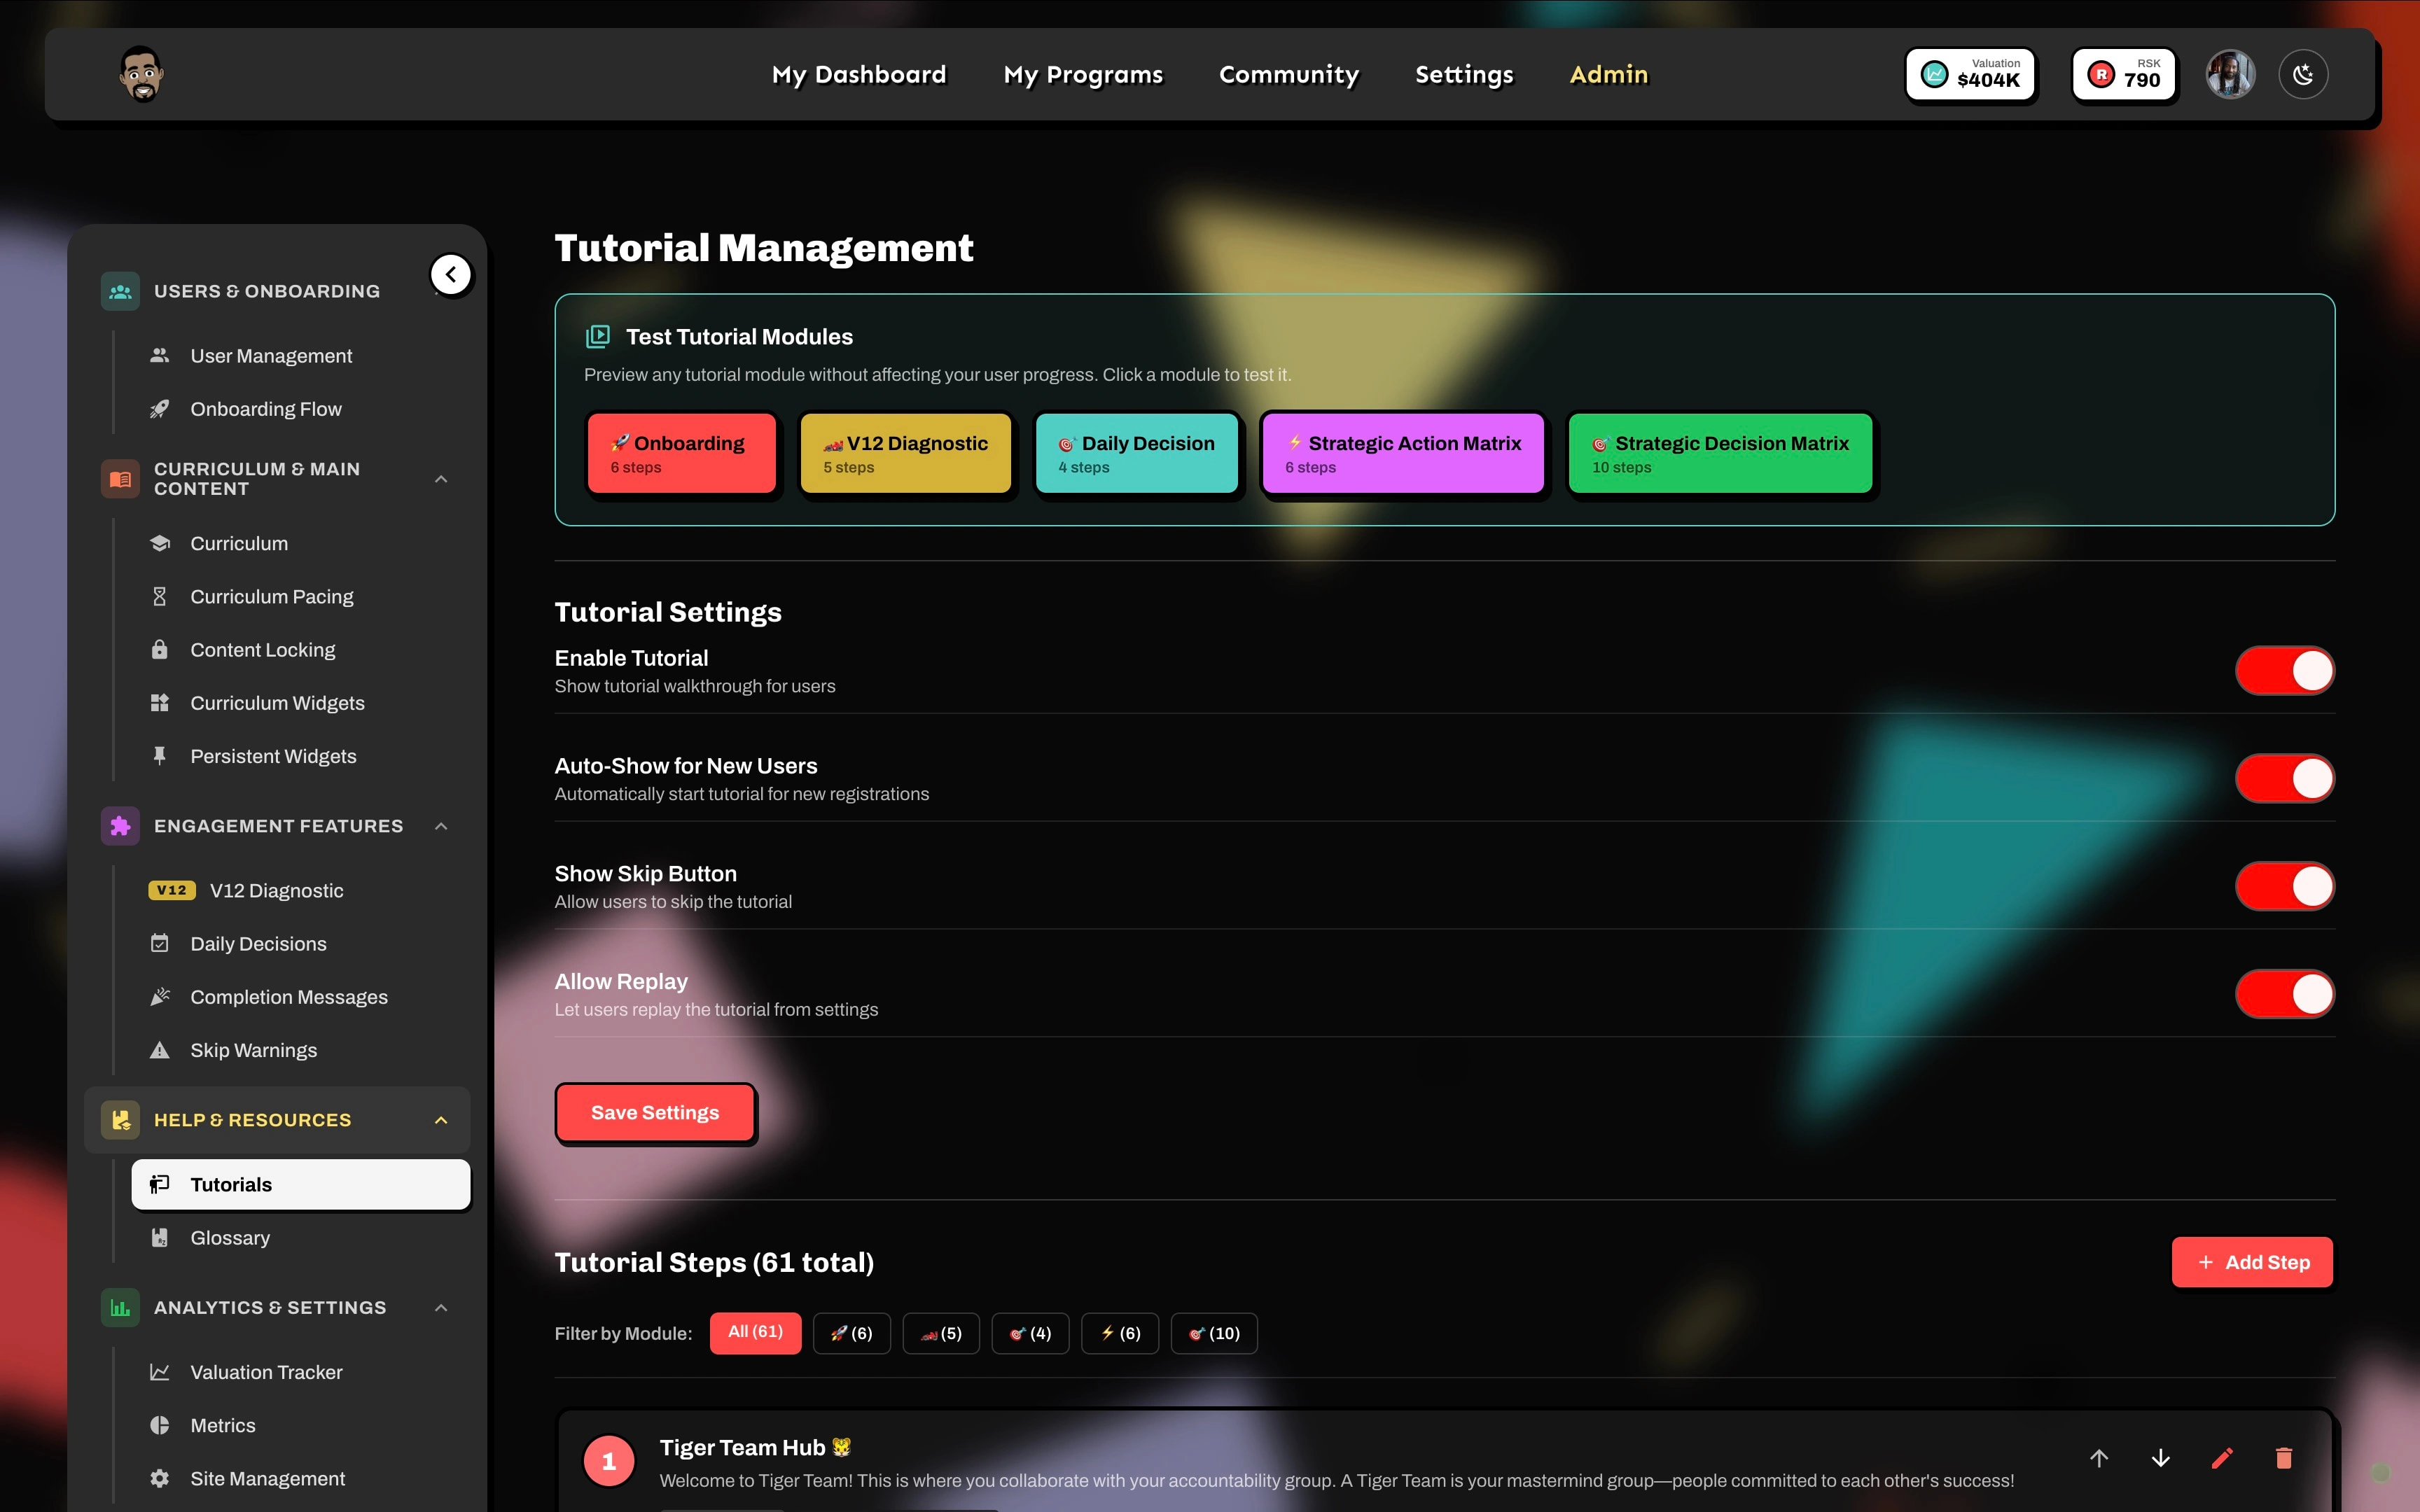Go to the Community nav tab
The image size is (2420, 1512).
(1289, 75)
